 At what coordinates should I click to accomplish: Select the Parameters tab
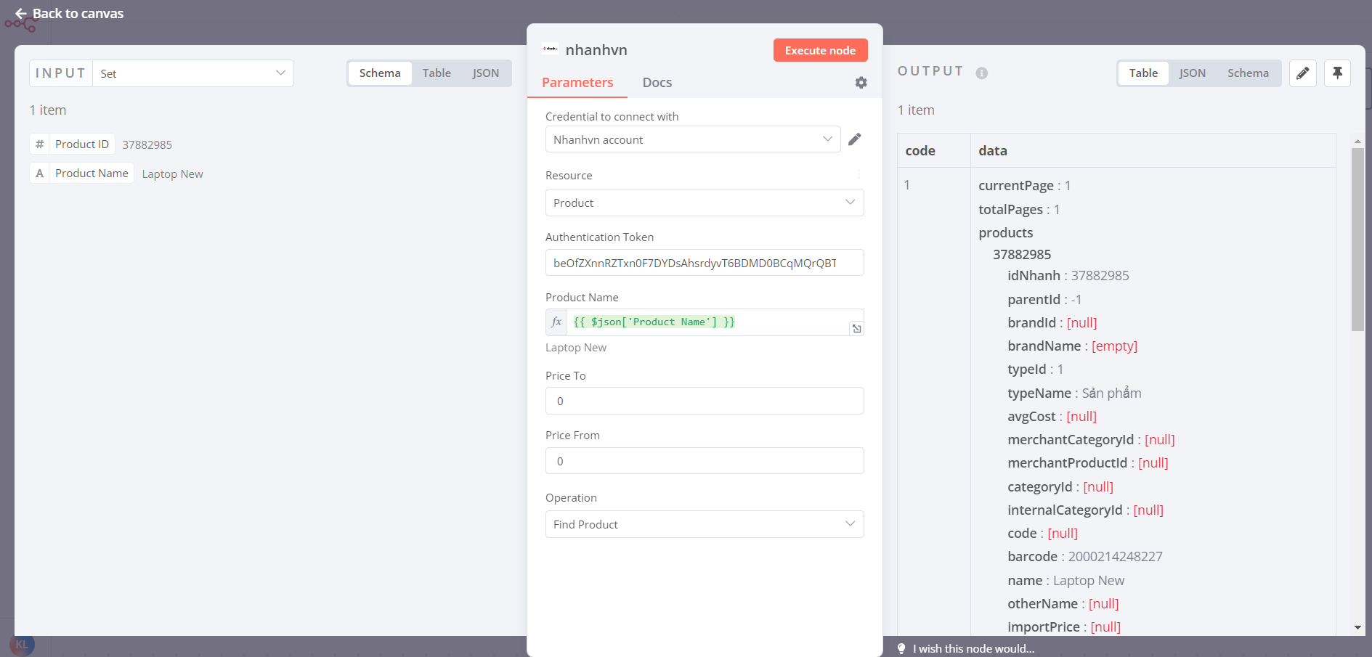577,83
